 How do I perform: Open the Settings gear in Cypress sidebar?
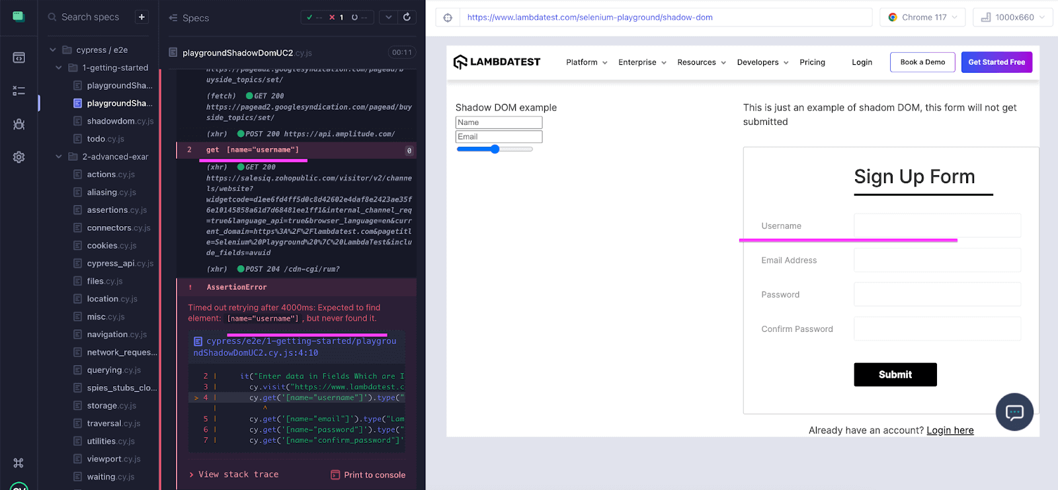[19, 157]
